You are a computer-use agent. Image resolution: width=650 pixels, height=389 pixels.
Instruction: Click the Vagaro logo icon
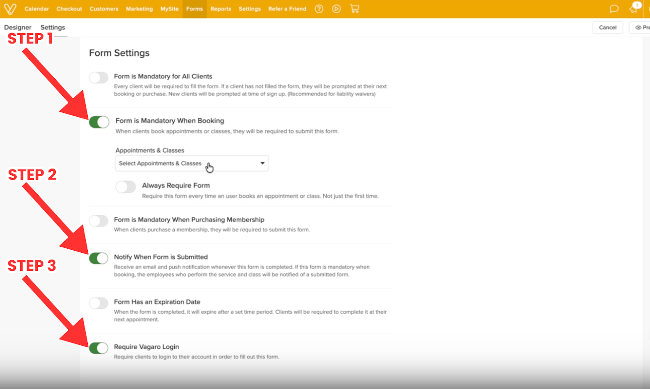coord(10,9)
